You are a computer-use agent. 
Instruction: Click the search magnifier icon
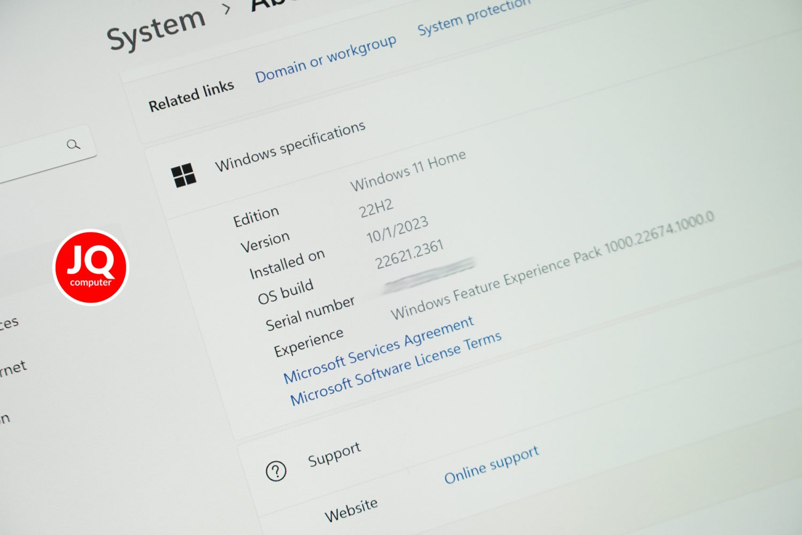pos(74,144)
